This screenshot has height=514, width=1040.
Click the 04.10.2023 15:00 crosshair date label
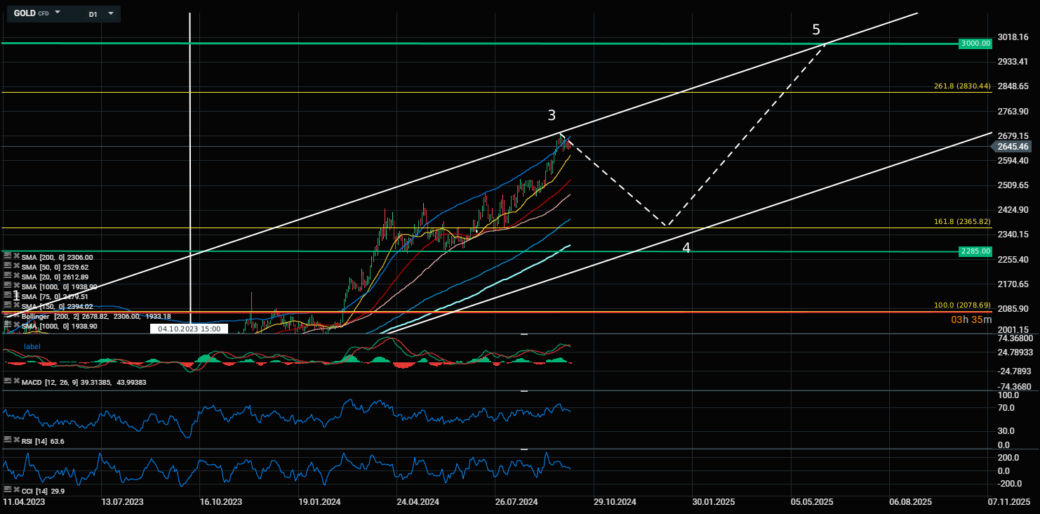(189, 329)
